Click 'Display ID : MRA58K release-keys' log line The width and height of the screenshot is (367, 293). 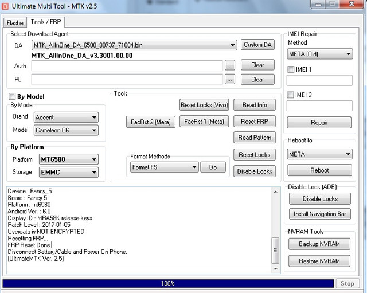[x=50, y=218]
